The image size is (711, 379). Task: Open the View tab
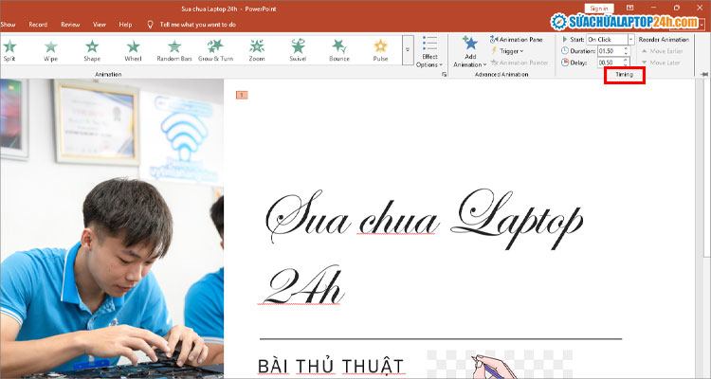point(100,25)
